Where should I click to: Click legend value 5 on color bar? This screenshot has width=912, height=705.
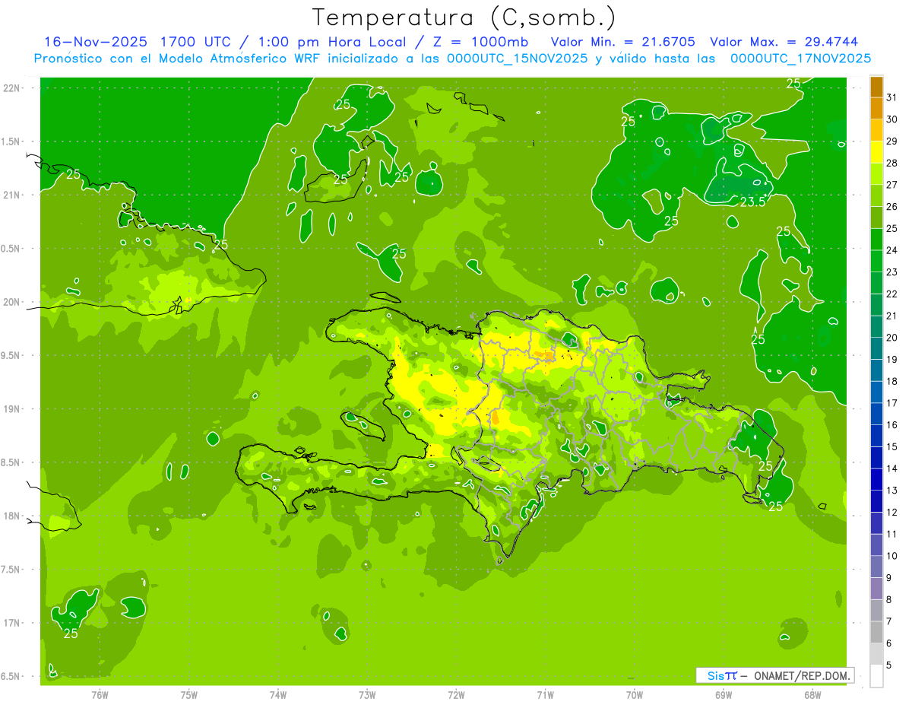pos(889,665)
